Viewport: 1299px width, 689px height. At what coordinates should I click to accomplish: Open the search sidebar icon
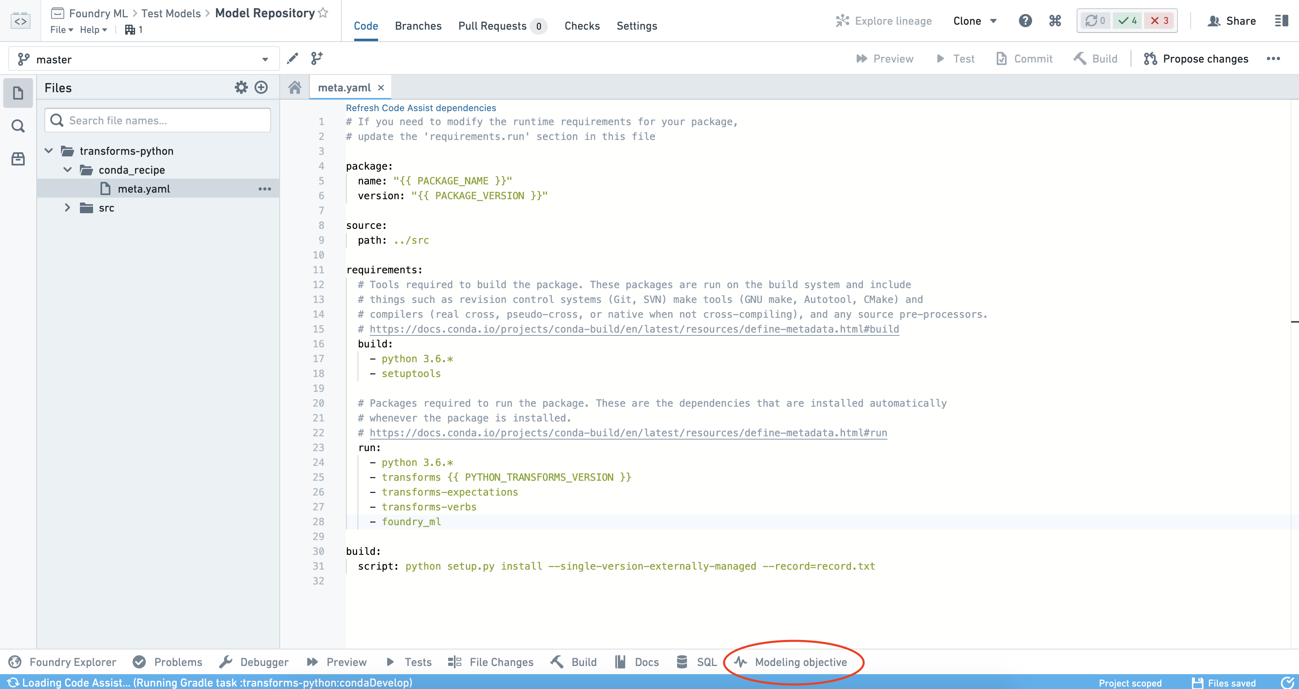tap(18, 126)
